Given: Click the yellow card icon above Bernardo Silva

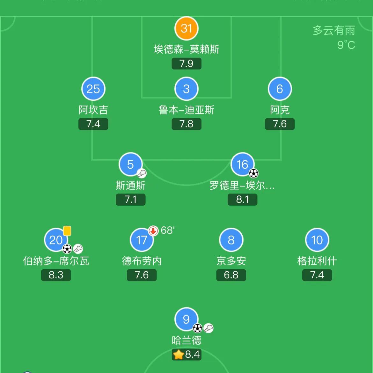Looking at the screenshot, I should (67, 230).
